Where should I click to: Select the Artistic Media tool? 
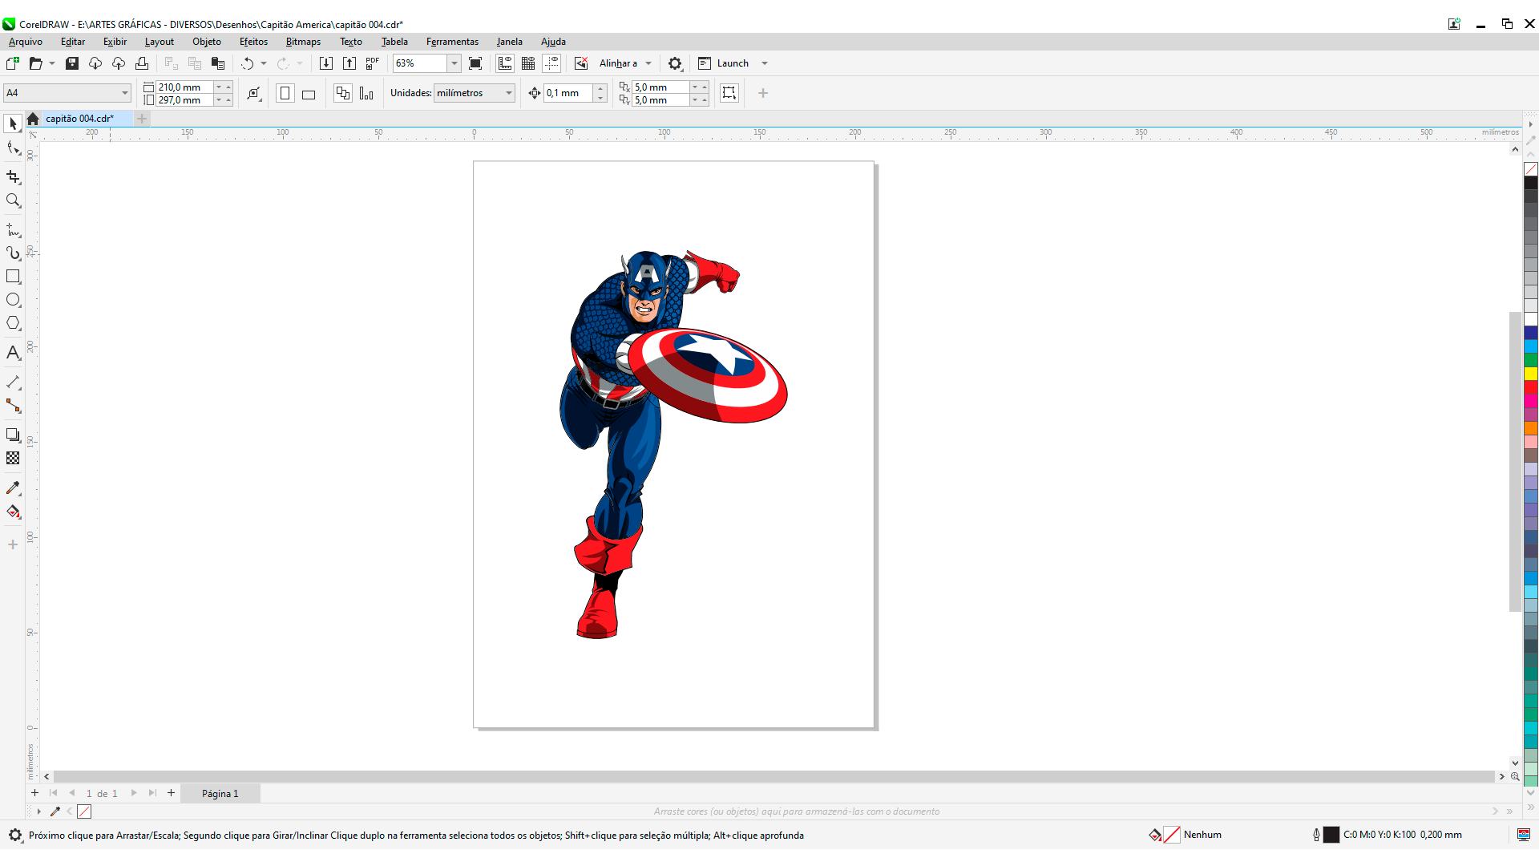13,253
